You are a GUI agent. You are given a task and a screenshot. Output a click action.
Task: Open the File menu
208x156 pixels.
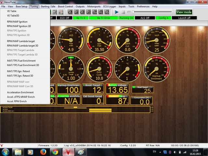coord(3,6)
